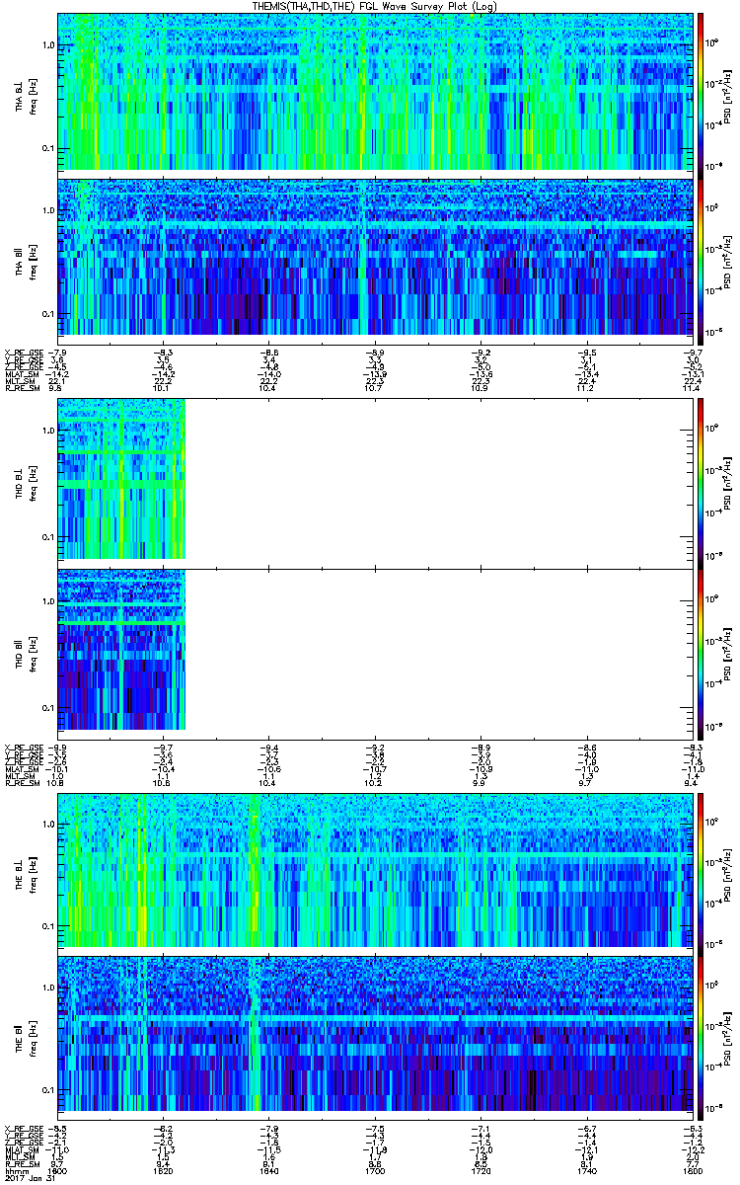Select the THD B-parallel spectrogram data block
The width and height of the screenshot is (740, 1185).
point(121,650)
